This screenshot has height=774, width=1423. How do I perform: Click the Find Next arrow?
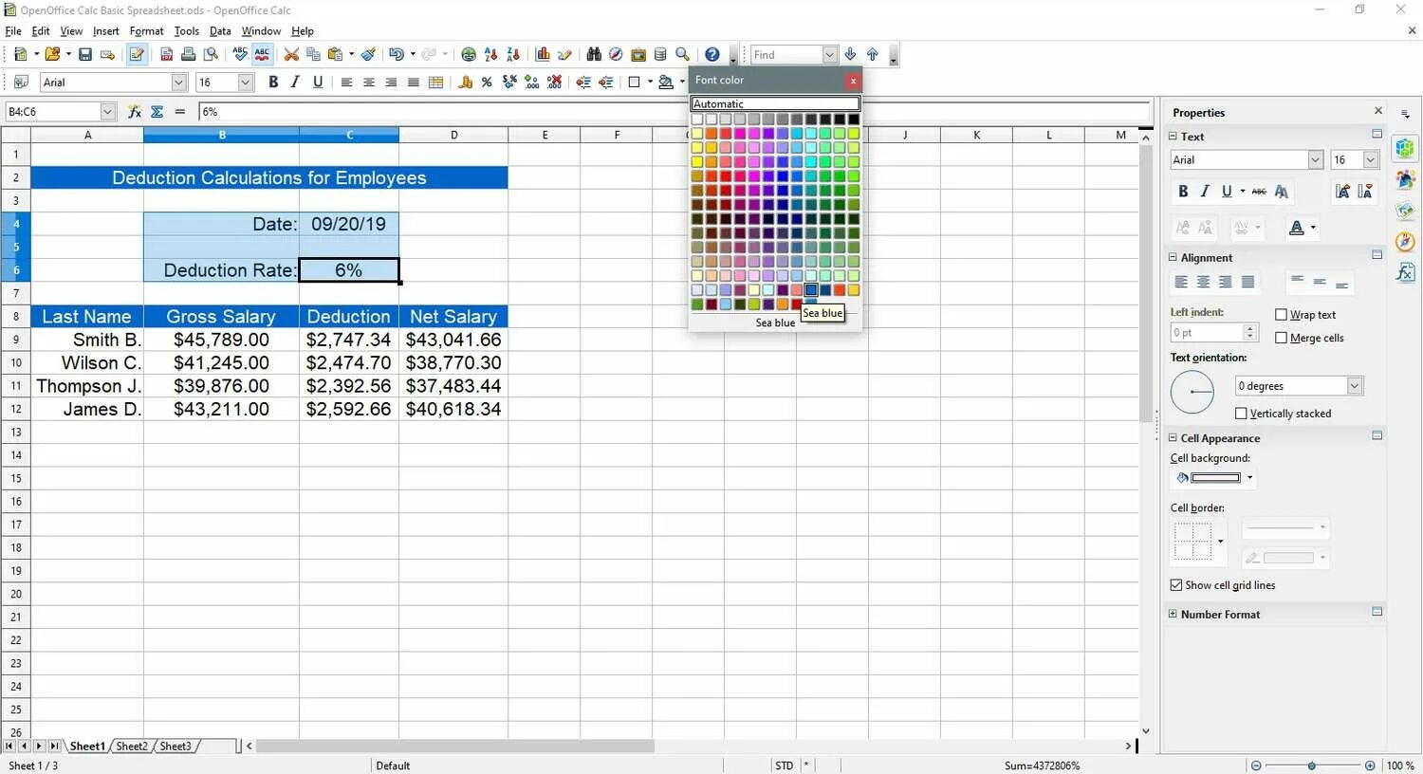pos(850,55)
